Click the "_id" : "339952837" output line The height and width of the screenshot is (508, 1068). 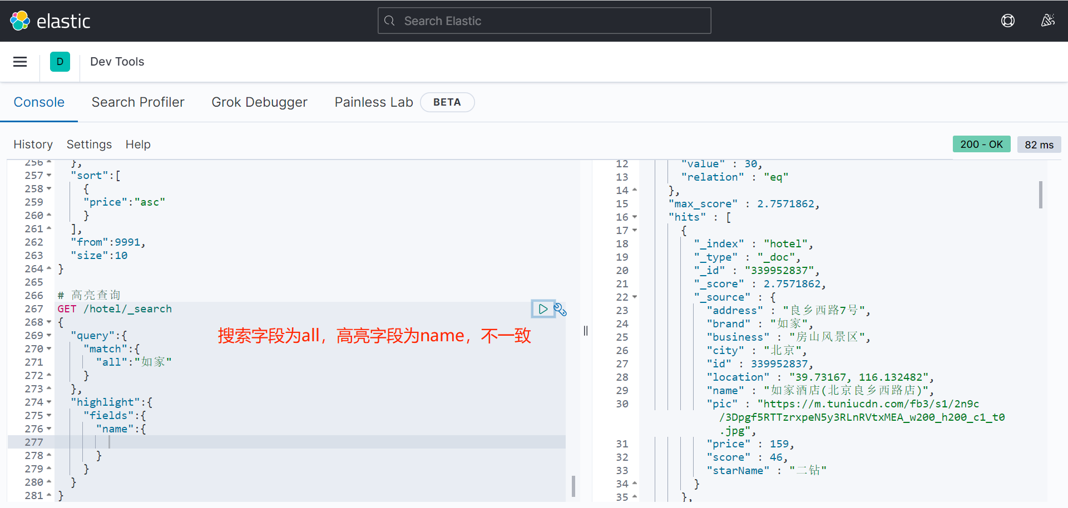[x=756, y=271]
